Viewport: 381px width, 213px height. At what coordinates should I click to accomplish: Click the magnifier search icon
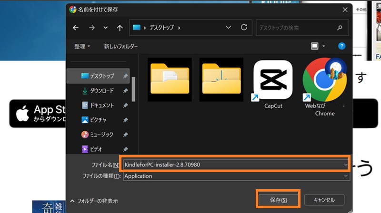pos(340,28)
